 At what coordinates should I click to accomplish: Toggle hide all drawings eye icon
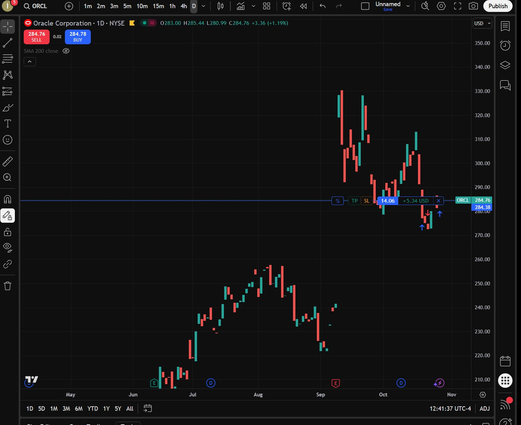pyautogui.click(x=7, y=248)
